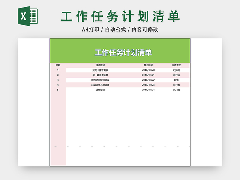Image resolution: width=240 pixels, height=180 pixels.
Task: Click the green Excel logo icon
Action: [28, 16]
